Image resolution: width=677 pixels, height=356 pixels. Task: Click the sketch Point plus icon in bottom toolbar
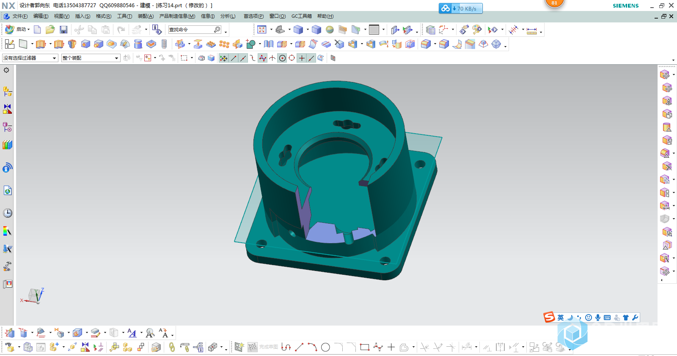pos(391,347)
